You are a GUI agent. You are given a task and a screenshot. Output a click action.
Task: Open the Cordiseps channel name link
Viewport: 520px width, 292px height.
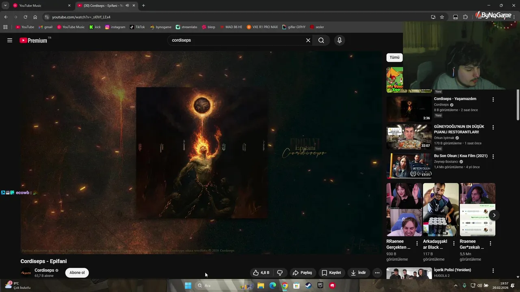44,271
